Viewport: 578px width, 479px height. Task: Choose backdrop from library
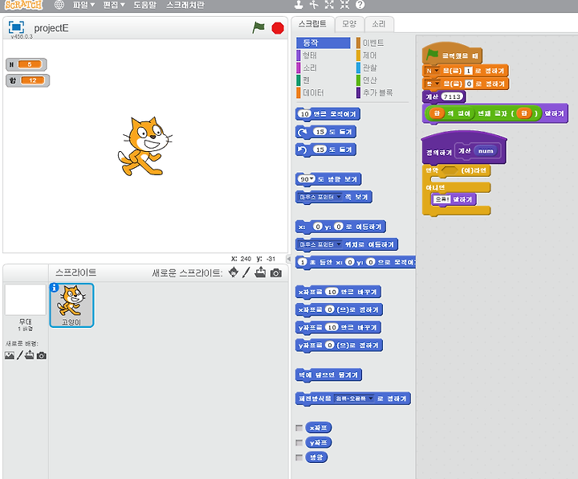point(10,355)
